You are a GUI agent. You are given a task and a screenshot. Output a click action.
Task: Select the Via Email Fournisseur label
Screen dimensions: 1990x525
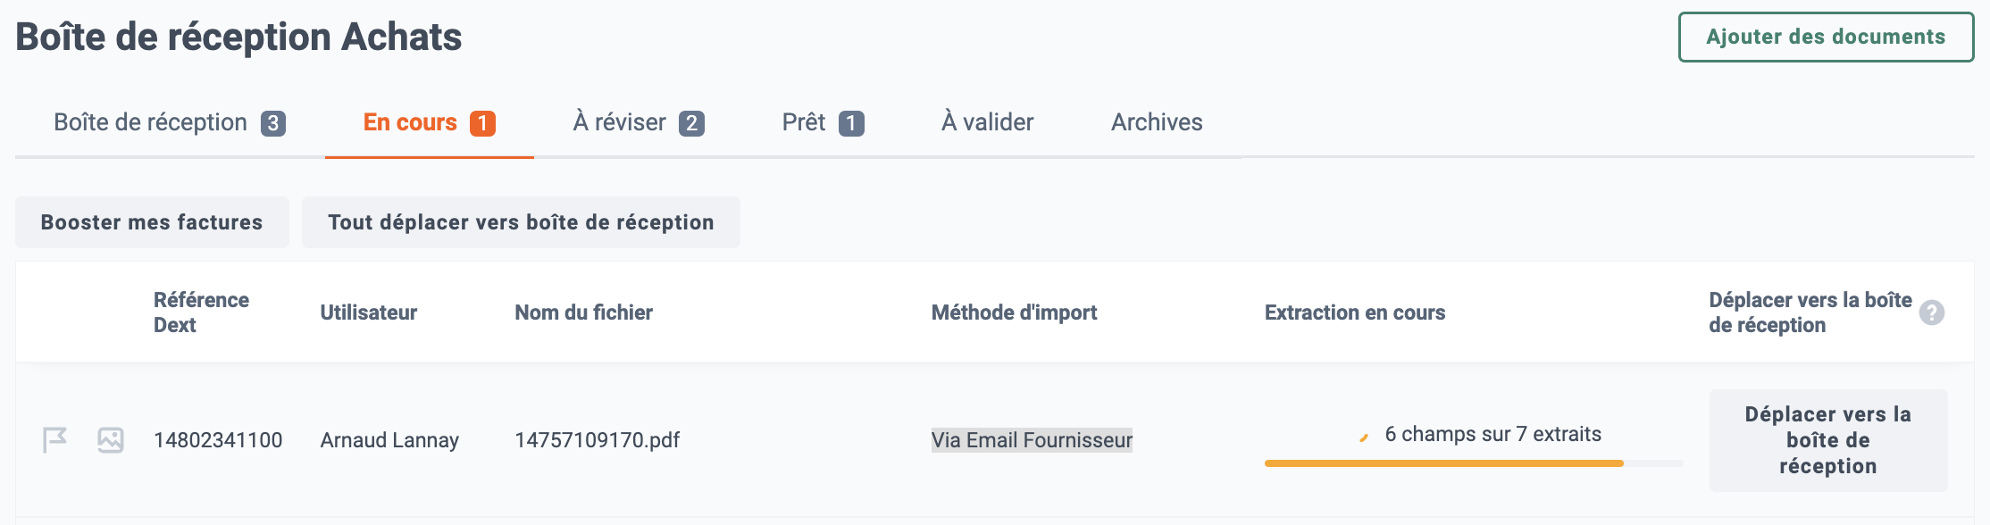[1032, 440]
